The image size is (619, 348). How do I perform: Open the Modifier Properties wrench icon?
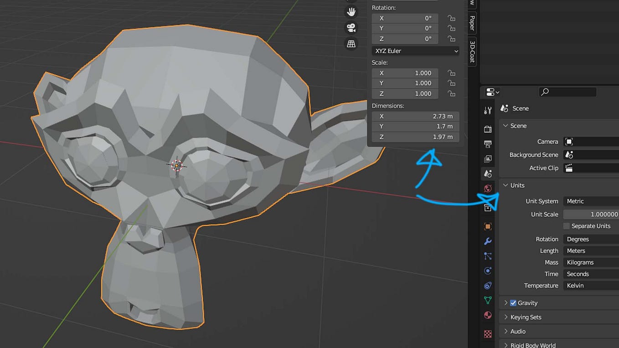pos(488,241)
